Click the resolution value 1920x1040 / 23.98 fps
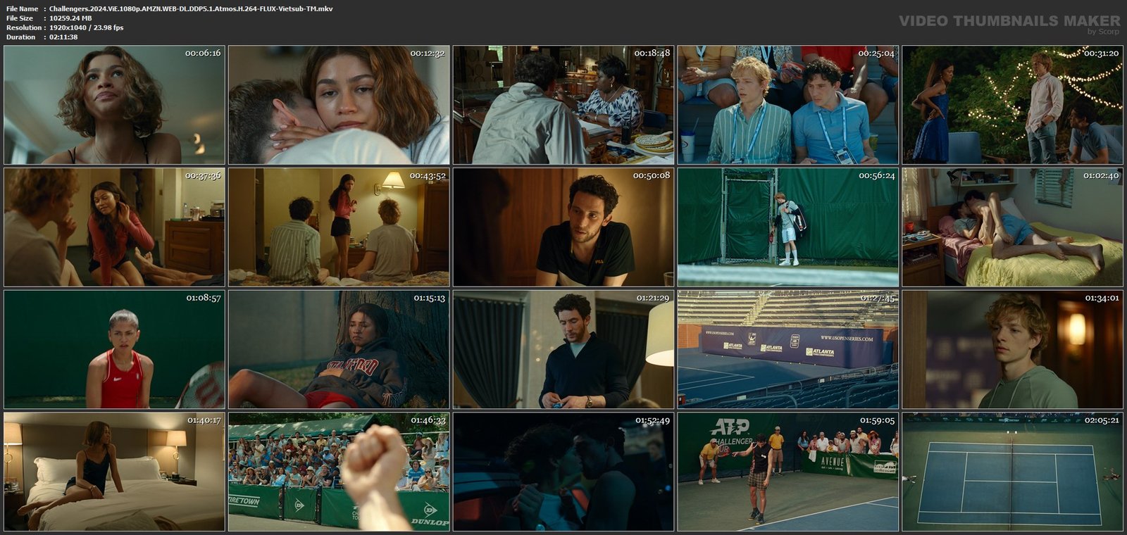This screenshot has height=535, width=1127. (x=86, y=27)
